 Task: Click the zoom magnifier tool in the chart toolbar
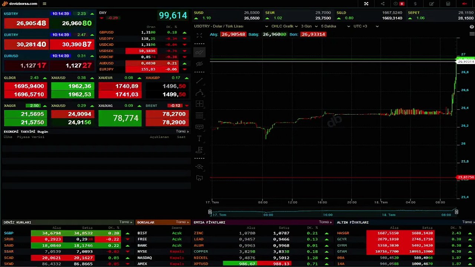tap(199, 167)
